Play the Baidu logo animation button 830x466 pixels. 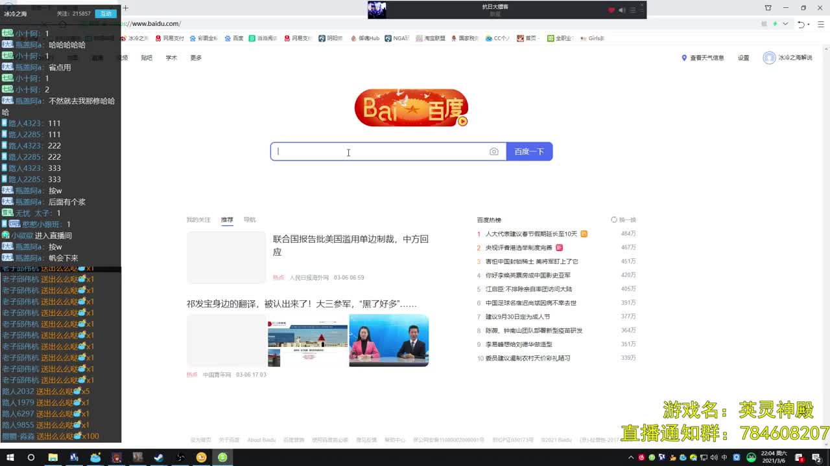(462, 121)
